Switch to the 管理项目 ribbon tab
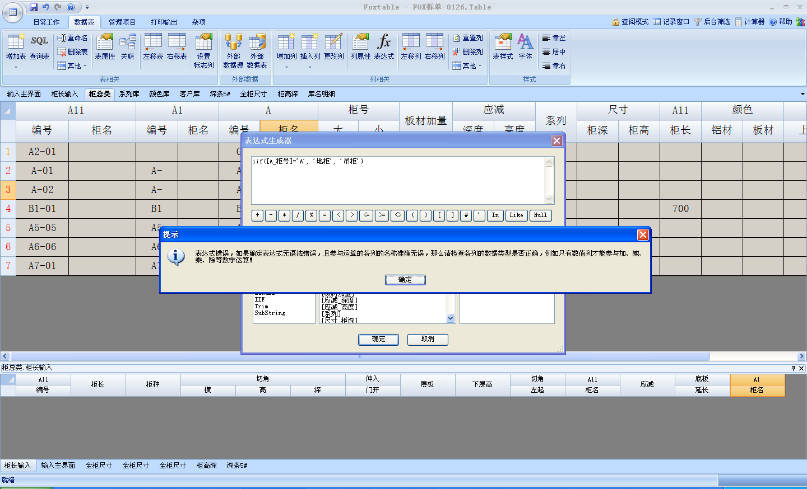This screenshot has height=489, width=807. [x=122, y=22]
